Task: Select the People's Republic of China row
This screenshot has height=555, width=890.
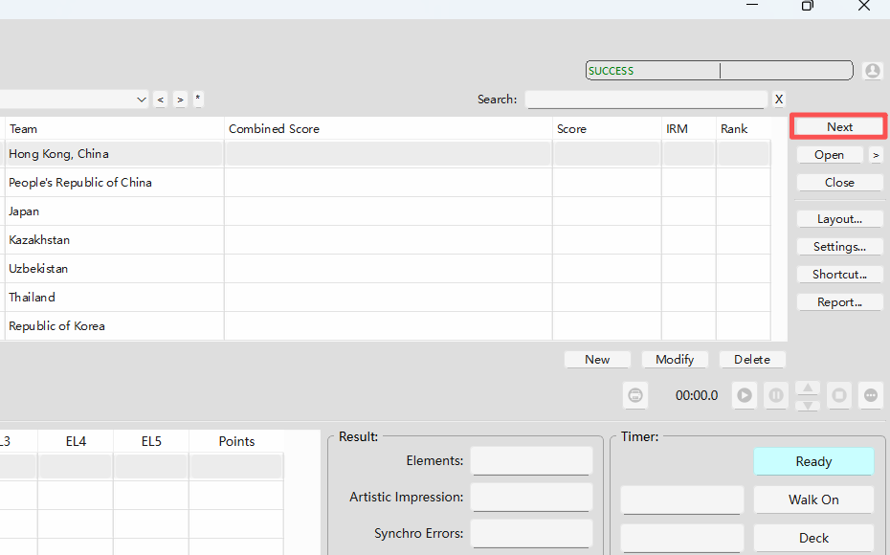Action: (x=388, y=183)
